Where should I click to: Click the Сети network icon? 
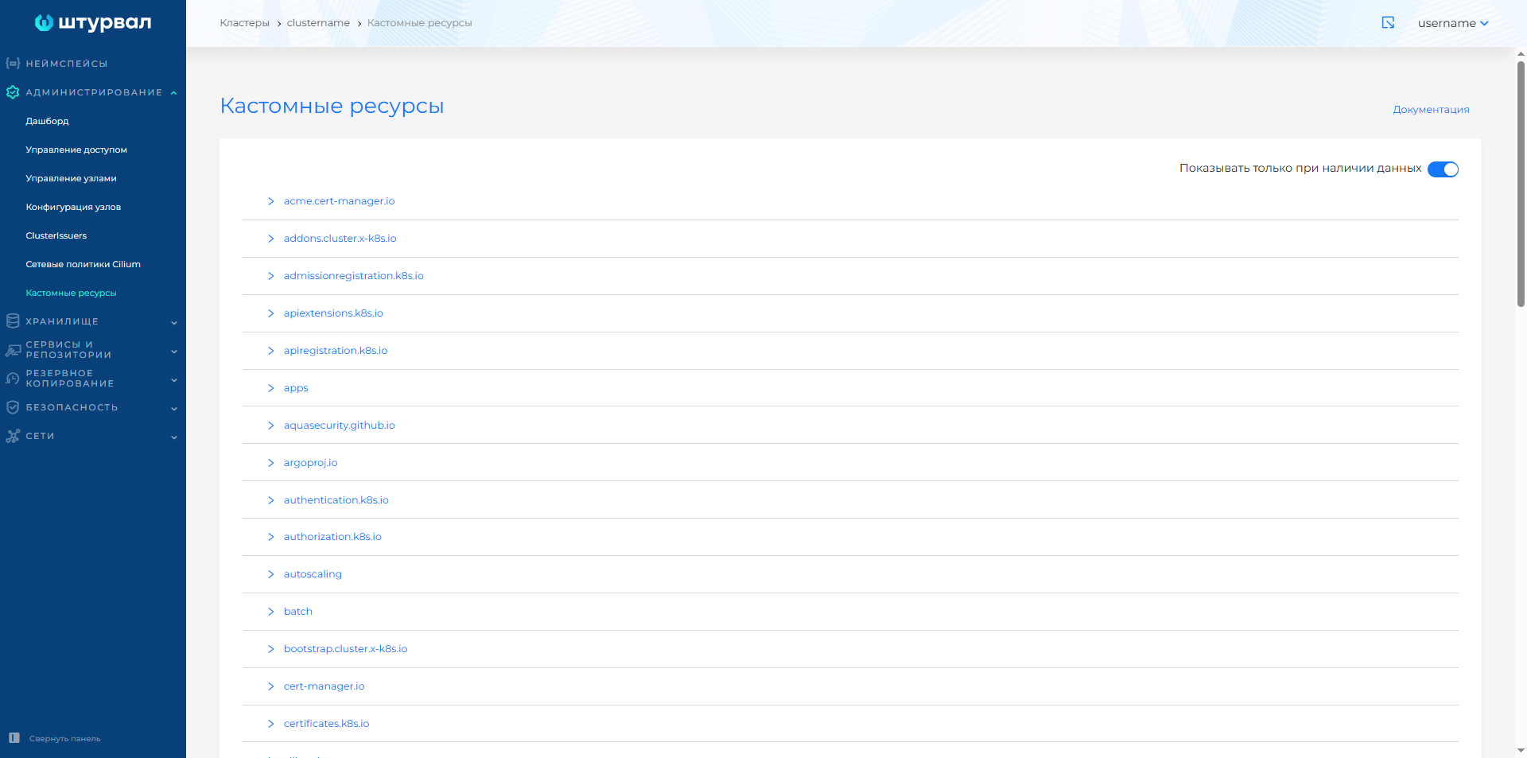(x=13, y=436)
